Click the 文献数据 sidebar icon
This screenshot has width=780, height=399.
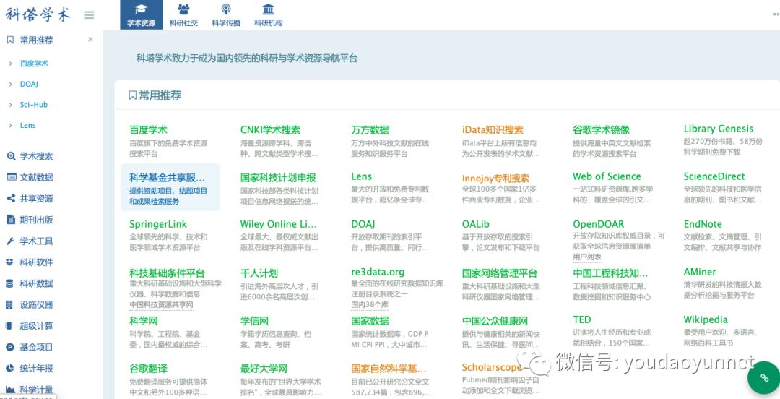[x=10, y=177]
